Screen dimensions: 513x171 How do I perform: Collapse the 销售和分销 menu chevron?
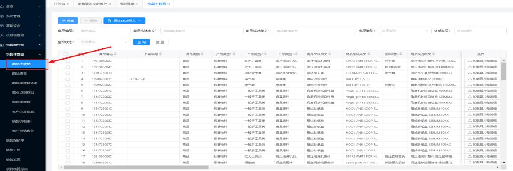(x=39, y=45)
